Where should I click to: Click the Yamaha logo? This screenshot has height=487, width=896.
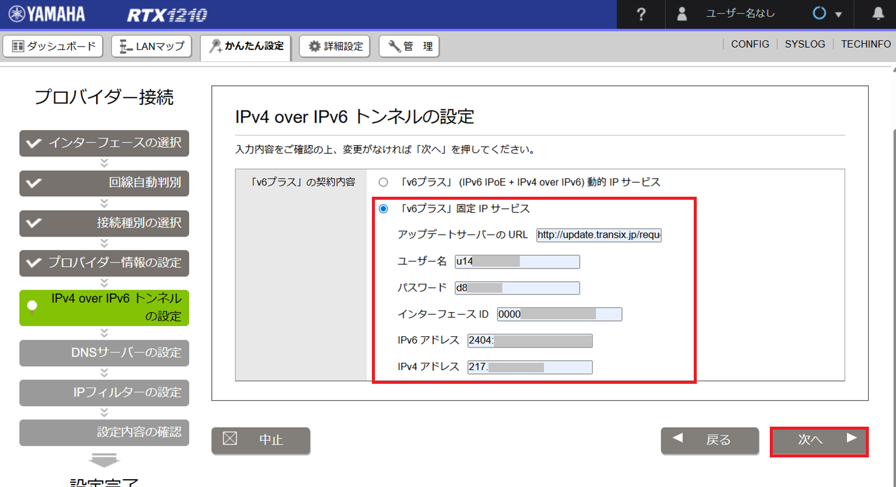pos(42,14)
